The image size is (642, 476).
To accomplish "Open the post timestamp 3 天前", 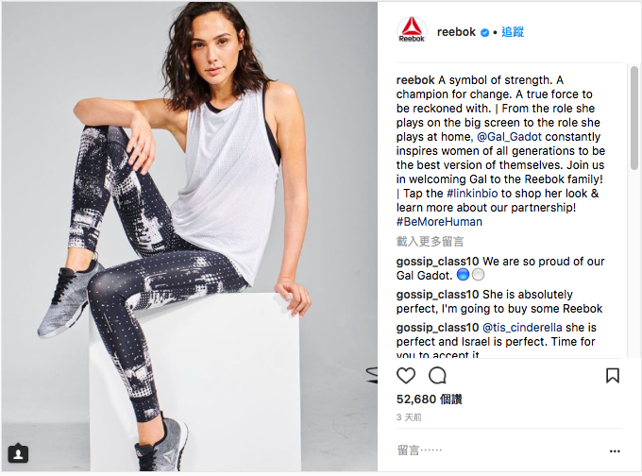I will point(409,417).
